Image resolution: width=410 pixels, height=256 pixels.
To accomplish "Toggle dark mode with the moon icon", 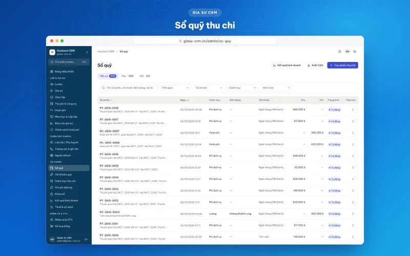I will click(x=355, y=52).
